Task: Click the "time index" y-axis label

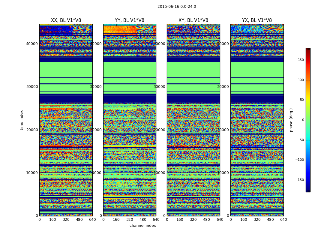Action: pyautogui.click(x=22, y=120)
